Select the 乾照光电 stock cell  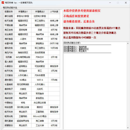coord(9,116)
